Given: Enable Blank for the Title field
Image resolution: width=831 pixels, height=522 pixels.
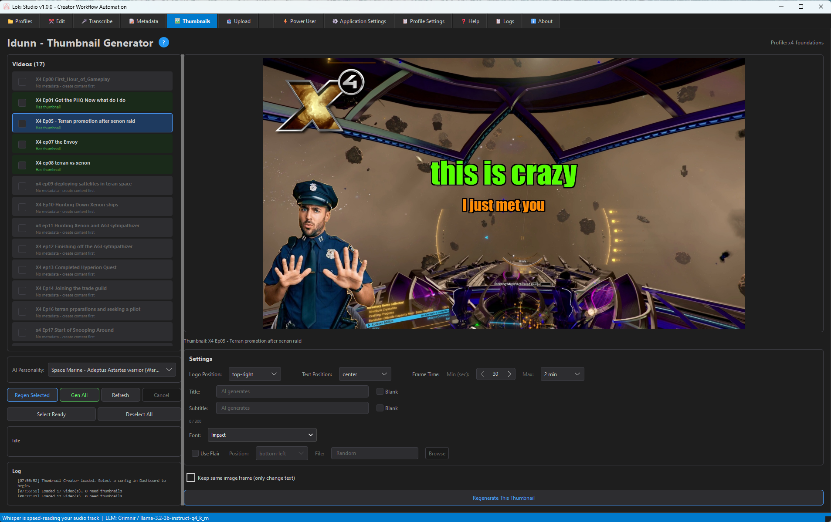Looking at the screenshot, I should click(380, 391).
